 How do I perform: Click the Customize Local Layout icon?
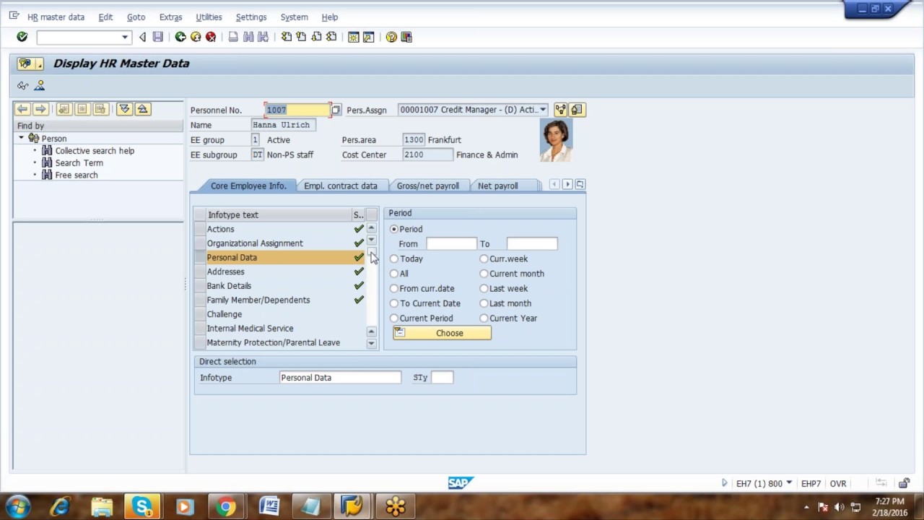tap(406, 37)
